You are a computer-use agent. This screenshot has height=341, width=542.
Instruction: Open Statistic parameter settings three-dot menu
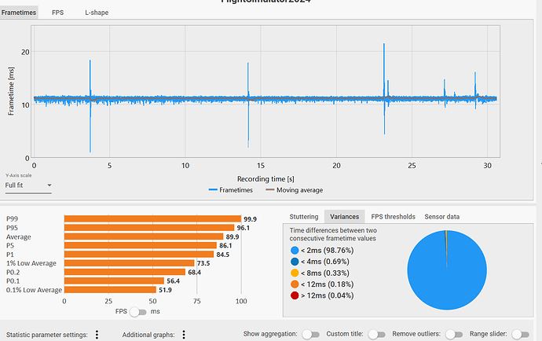(97, 335)
